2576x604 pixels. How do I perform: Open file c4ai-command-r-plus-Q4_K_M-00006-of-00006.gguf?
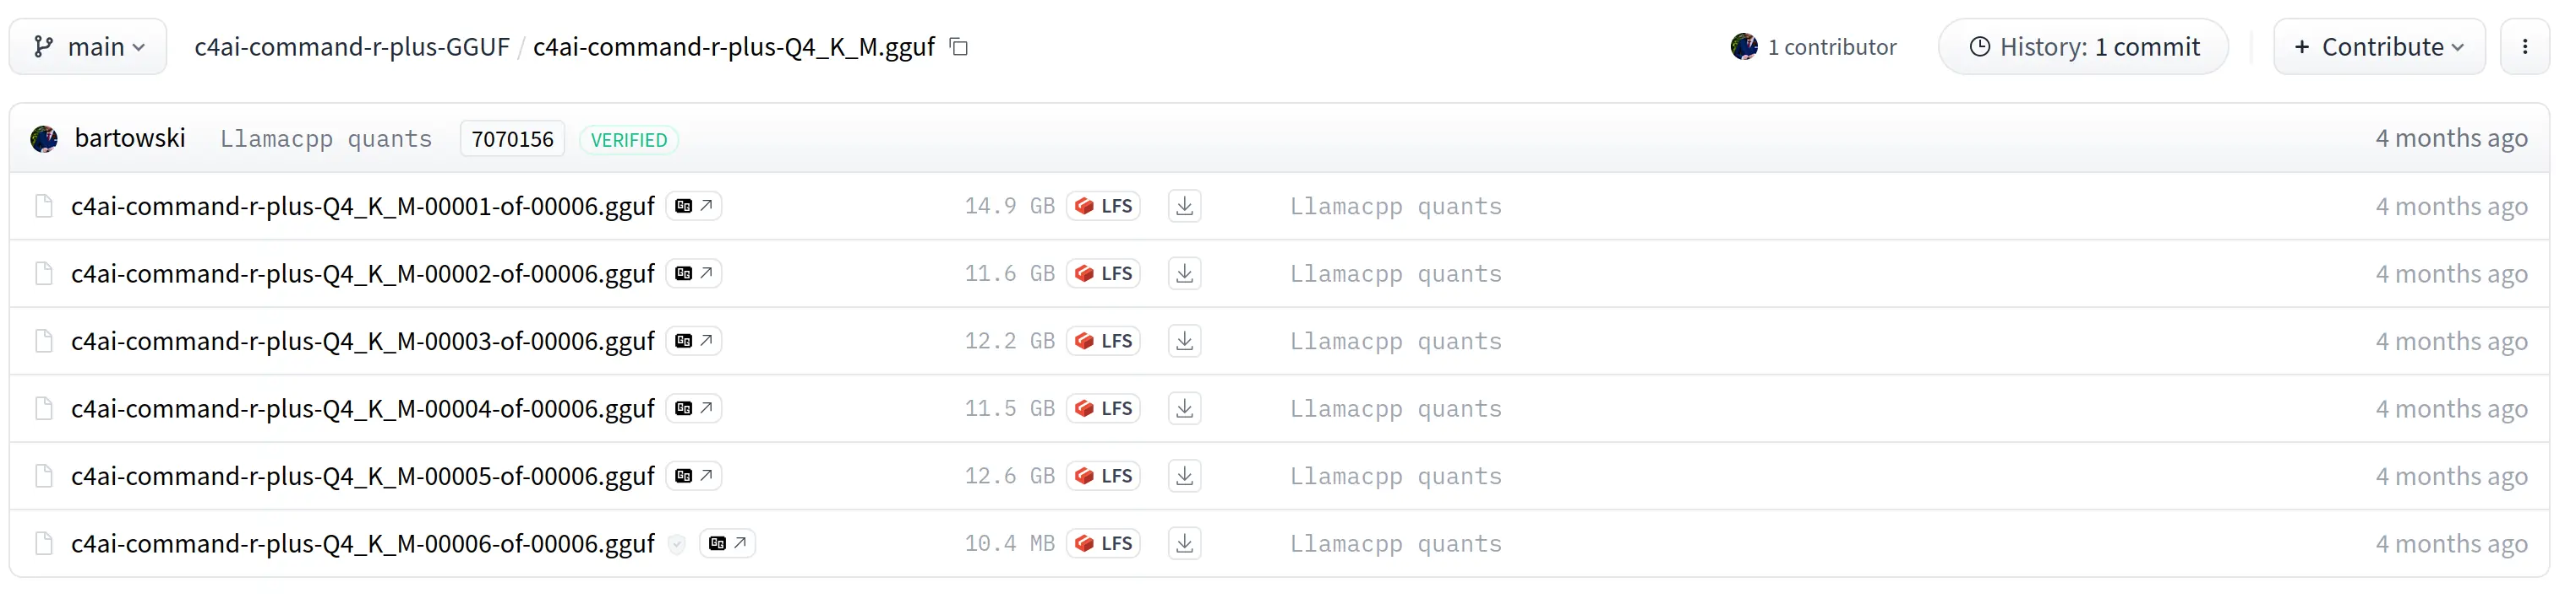click(x=363, y=543)
